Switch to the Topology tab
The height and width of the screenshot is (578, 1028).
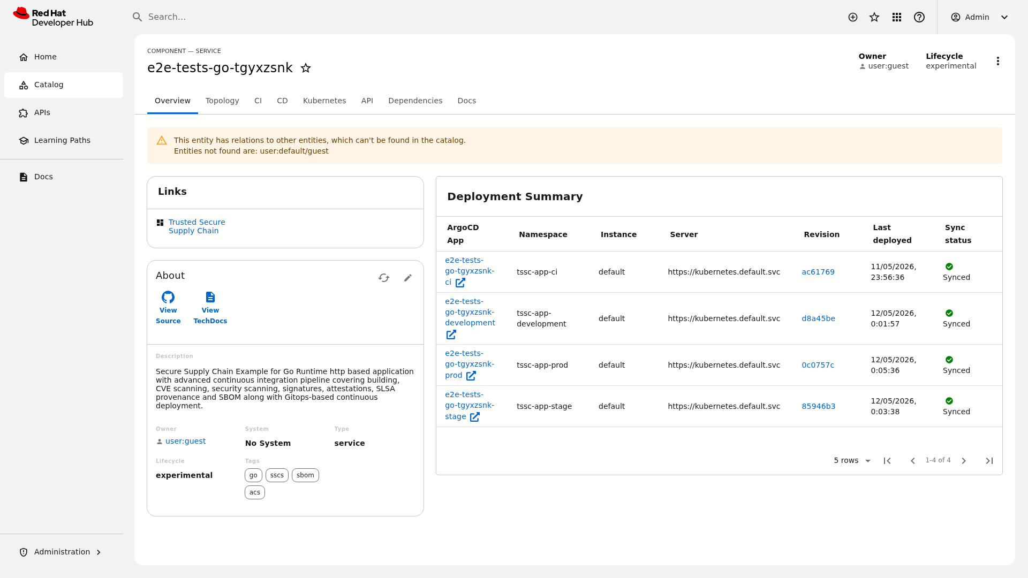pos(222,101)
